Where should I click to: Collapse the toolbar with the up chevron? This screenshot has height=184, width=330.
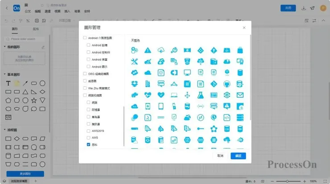click(x=323, y=20)
